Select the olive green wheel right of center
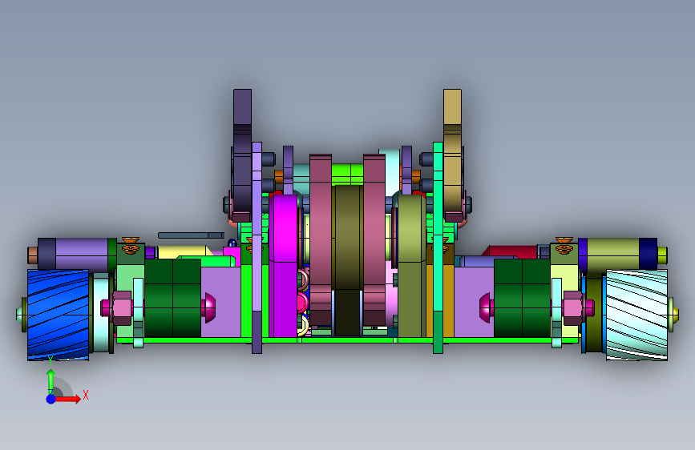Image resolution: width=695 pixels, height=450 pixels. click(412, 266)
